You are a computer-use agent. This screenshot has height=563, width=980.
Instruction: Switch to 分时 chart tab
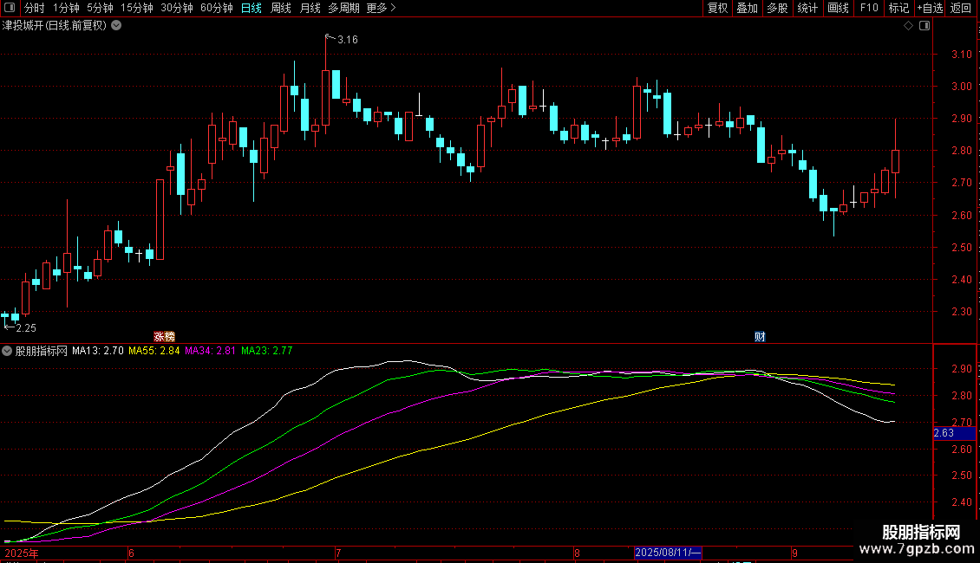35,8
